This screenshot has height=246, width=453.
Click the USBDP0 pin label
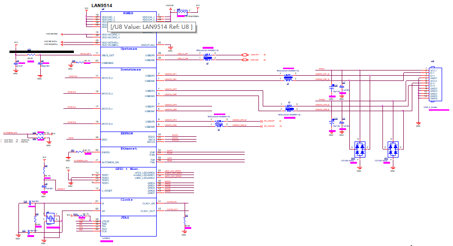[x=150, y=55]
